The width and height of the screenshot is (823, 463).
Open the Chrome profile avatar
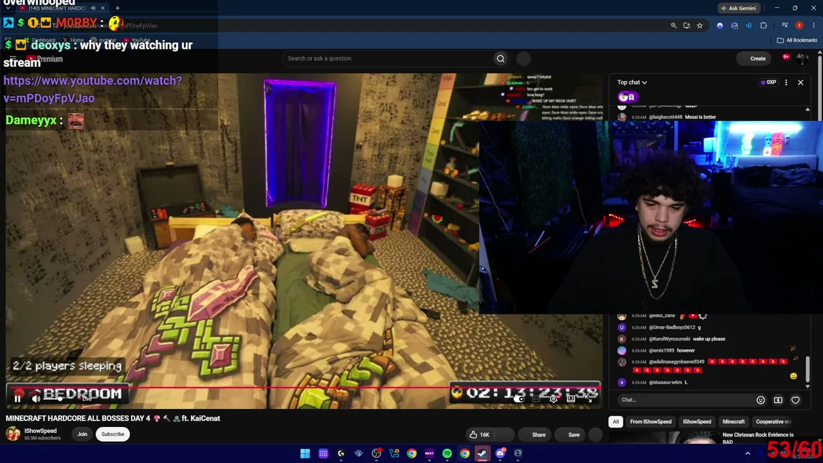click(799, 26)
